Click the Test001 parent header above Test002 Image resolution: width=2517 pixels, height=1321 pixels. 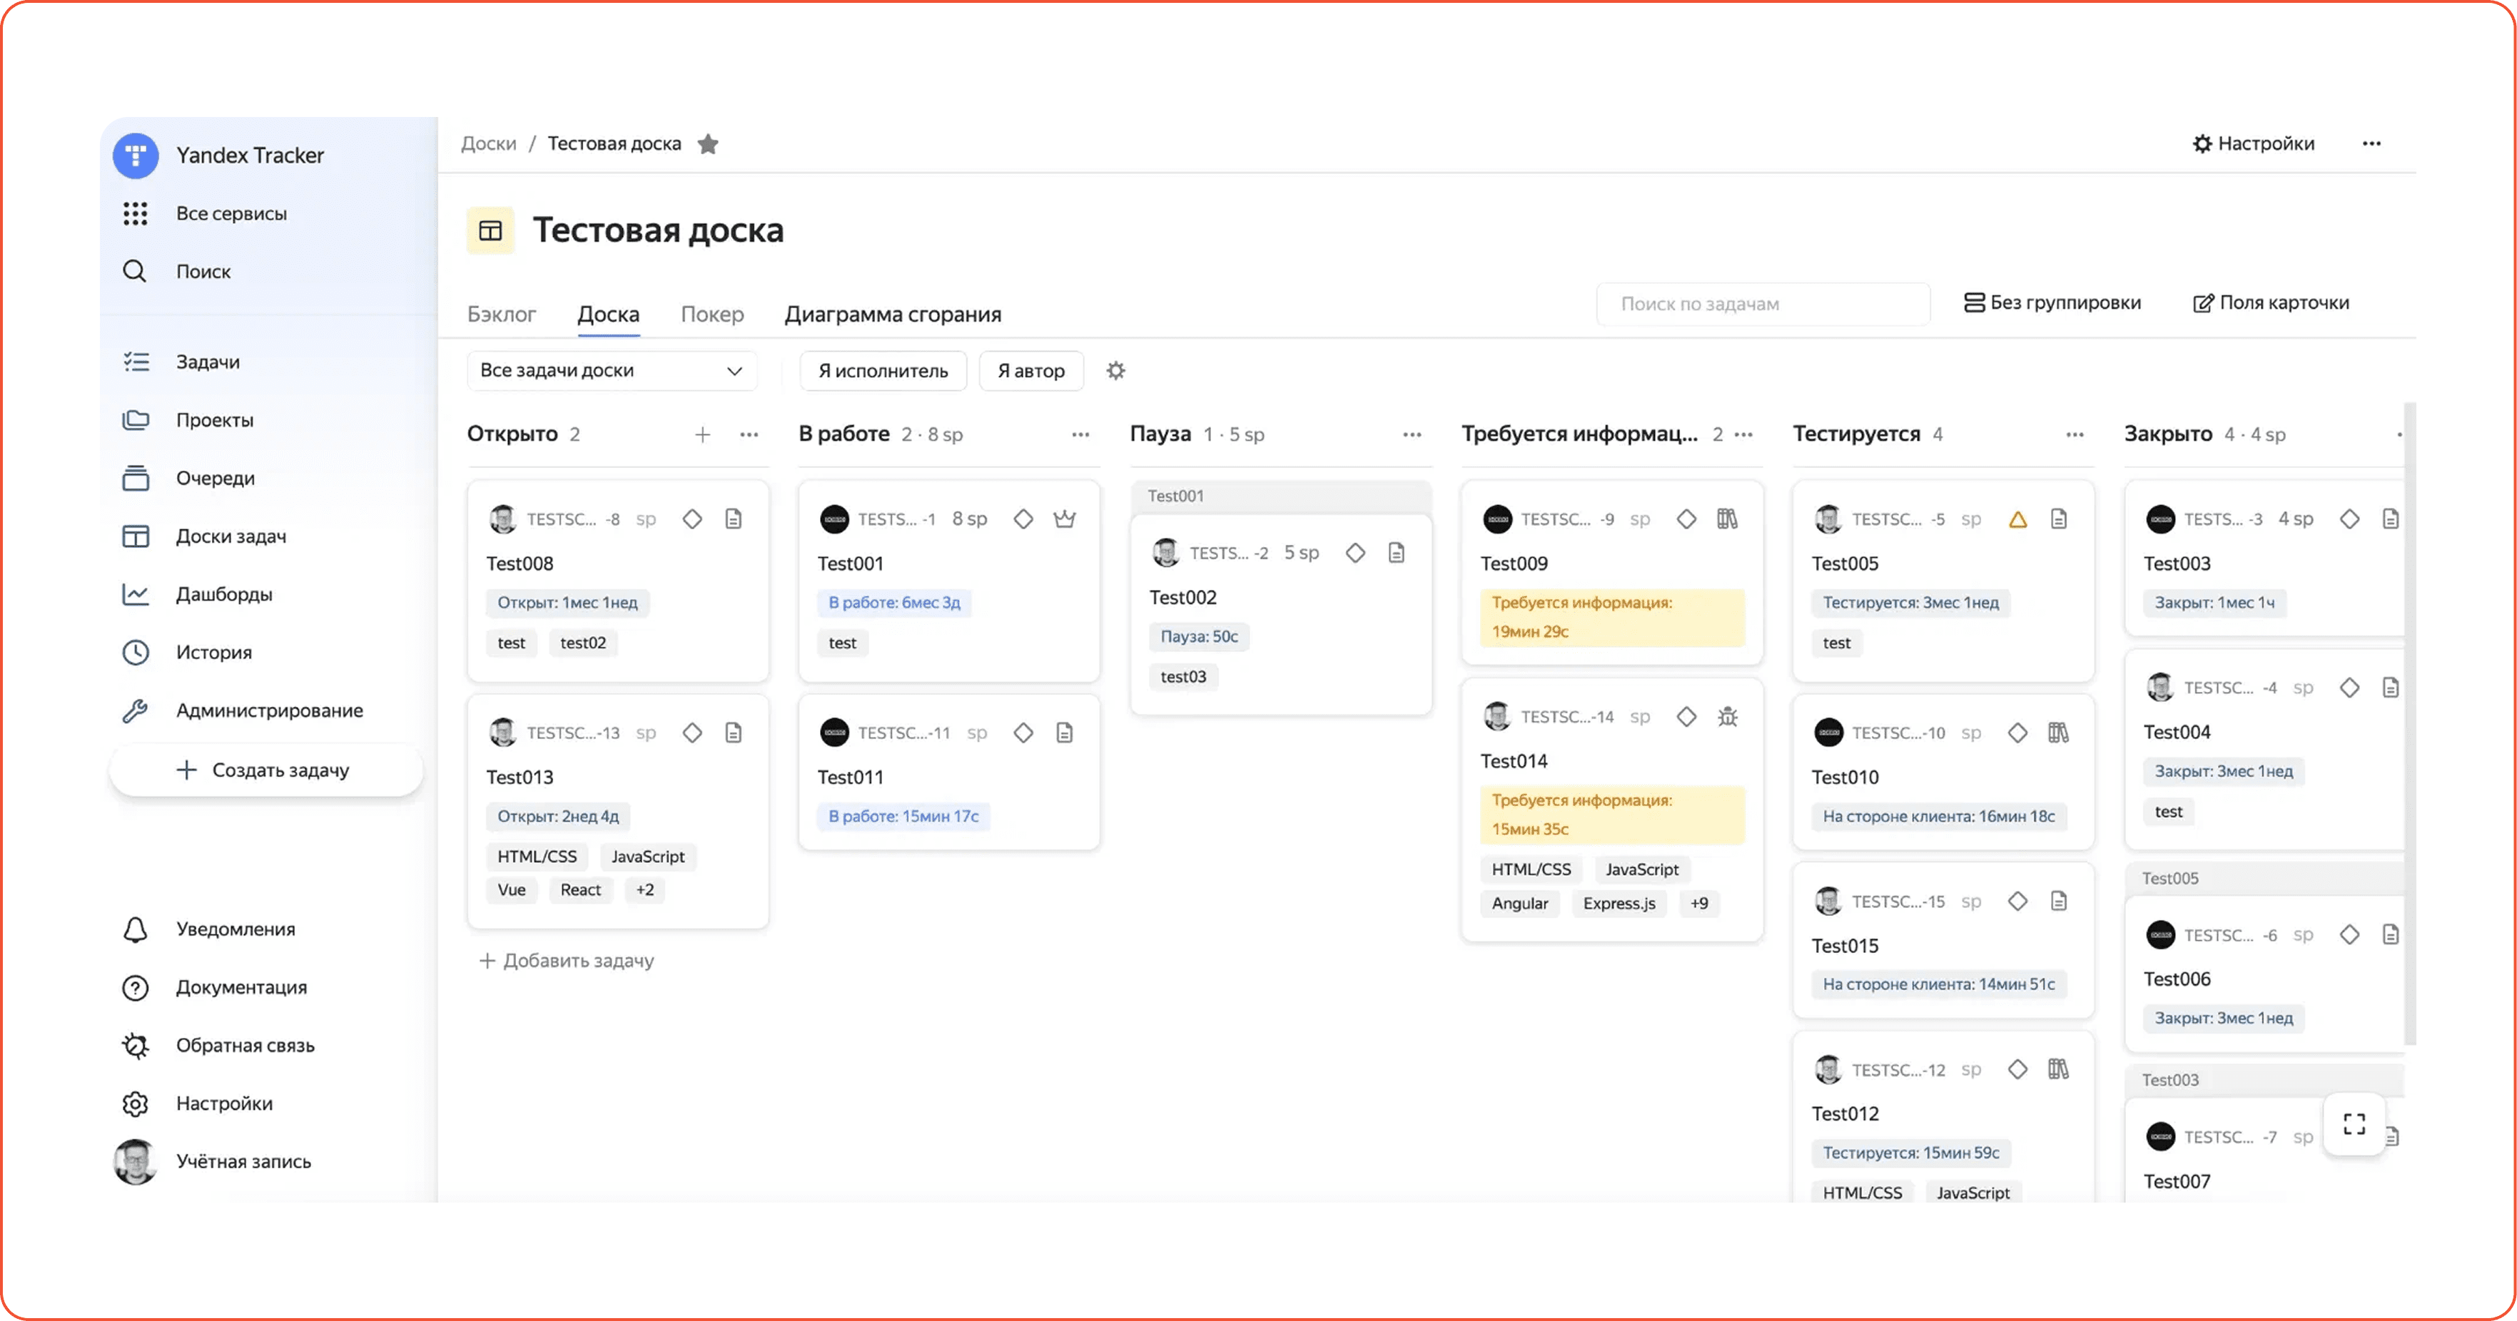pyautogui.click(x=1281, y=496)
